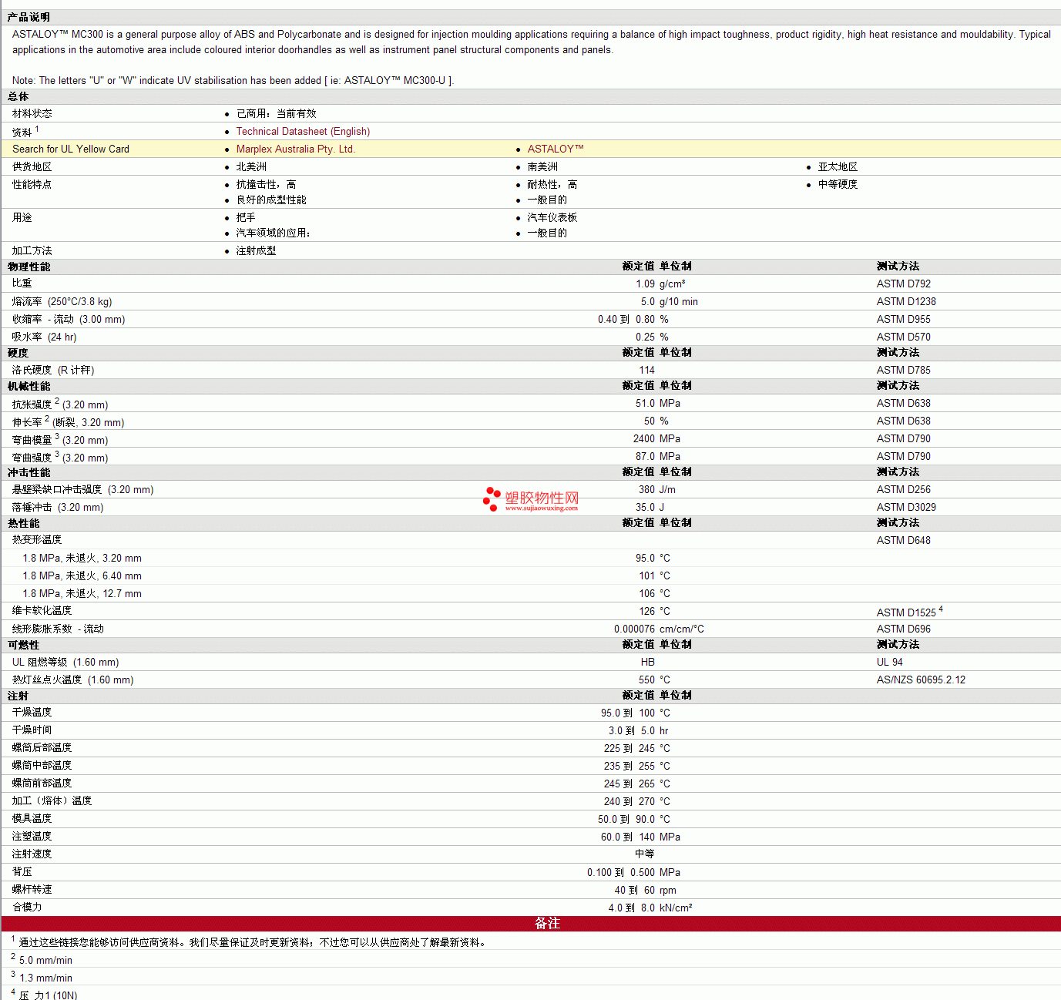Image resolution: width=1061 pixels, height=1000 pixels.
Task: Click the 总体 section heading
Action: pyautogui.click(x=18, y=97)
